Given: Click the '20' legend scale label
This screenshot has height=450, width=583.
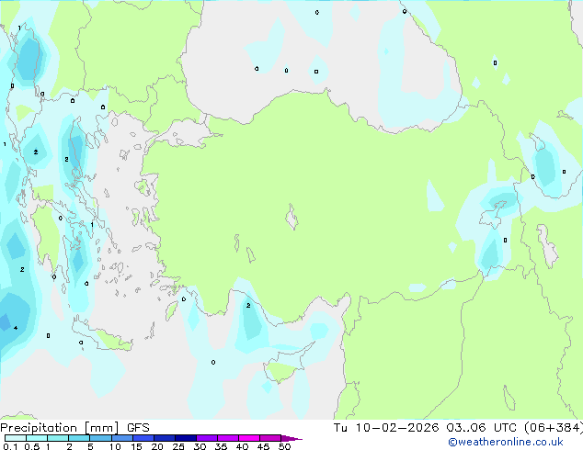Looking at the screenshot, I should [157, 446].
